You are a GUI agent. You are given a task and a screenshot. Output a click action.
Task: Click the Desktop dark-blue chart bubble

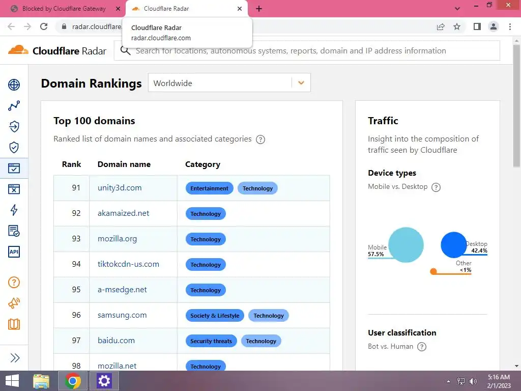click(453, 245)
